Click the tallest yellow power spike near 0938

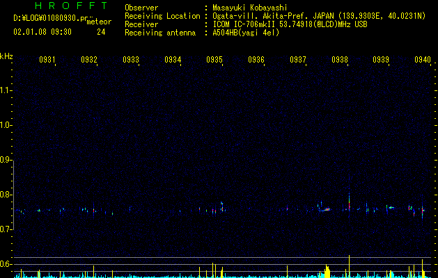click(x=349, y=266)
